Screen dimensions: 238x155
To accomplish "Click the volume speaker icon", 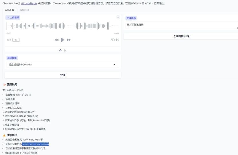I will coord(9,40).
